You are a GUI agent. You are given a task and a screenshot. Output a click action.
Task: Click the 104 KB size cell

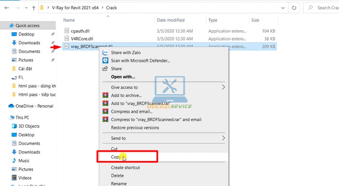coord(269,31)
